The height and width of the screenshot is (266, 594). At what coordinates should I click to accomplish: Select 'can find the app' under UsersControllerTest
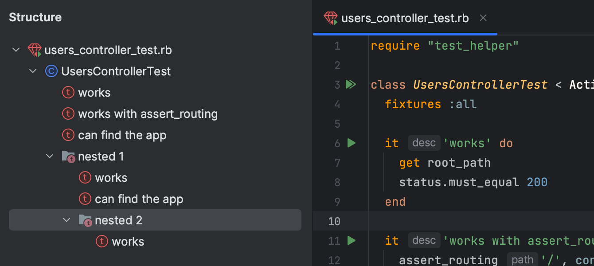point(122,135)
